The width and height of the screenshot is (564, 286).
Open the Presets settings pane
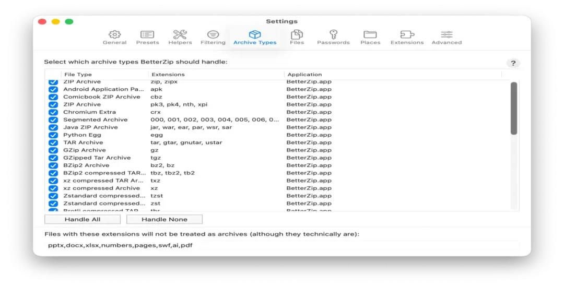pos(147,38)
